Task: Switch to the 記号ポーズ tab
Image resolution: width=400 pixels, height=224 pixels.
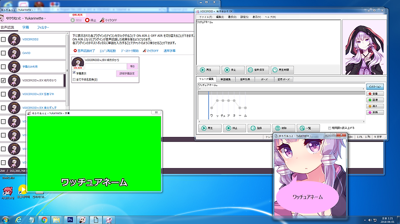Action: (283, 79)
